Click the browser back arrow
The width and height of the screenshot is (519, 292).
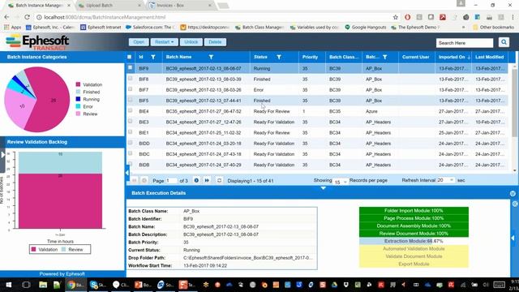pyautogui.click(x=7, y=17)
